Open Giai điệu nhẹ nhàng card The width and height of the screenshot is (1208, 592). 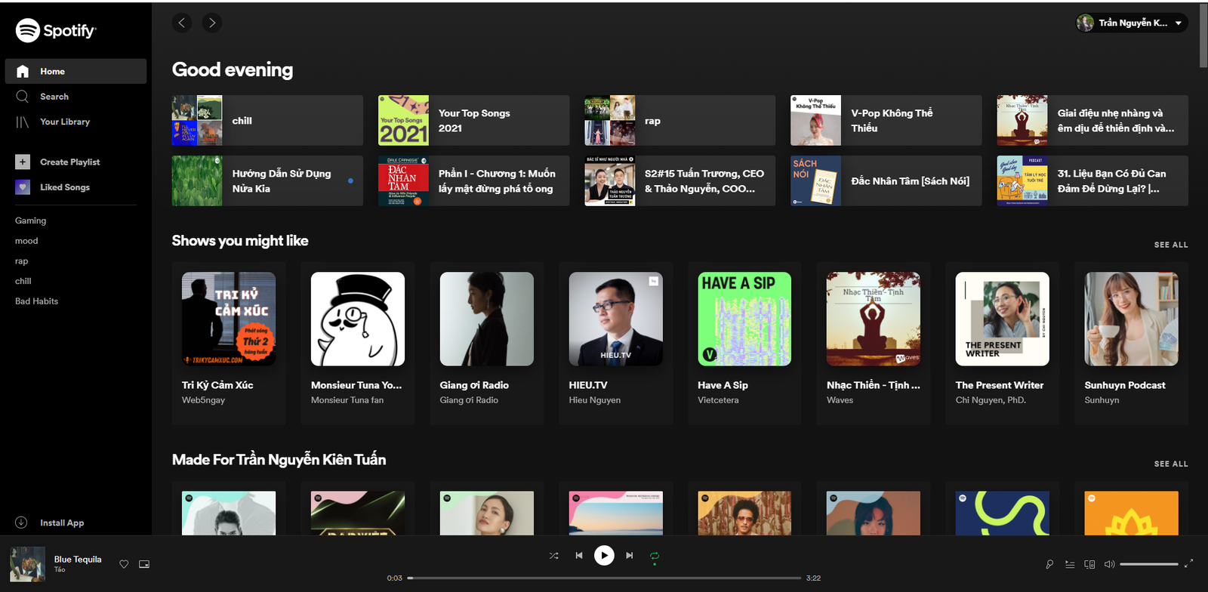pyautogui.click(x=1092, y=120)
